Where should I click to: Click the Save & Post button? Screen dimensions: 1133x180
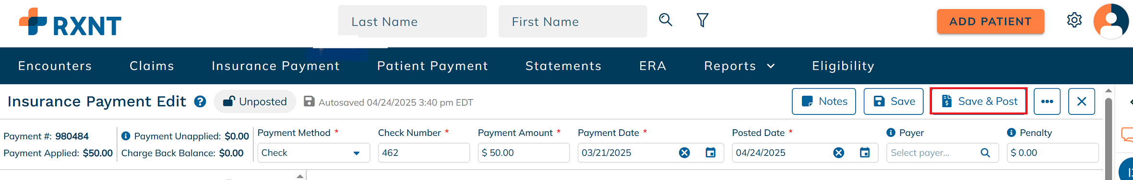(x=978, y=101)
